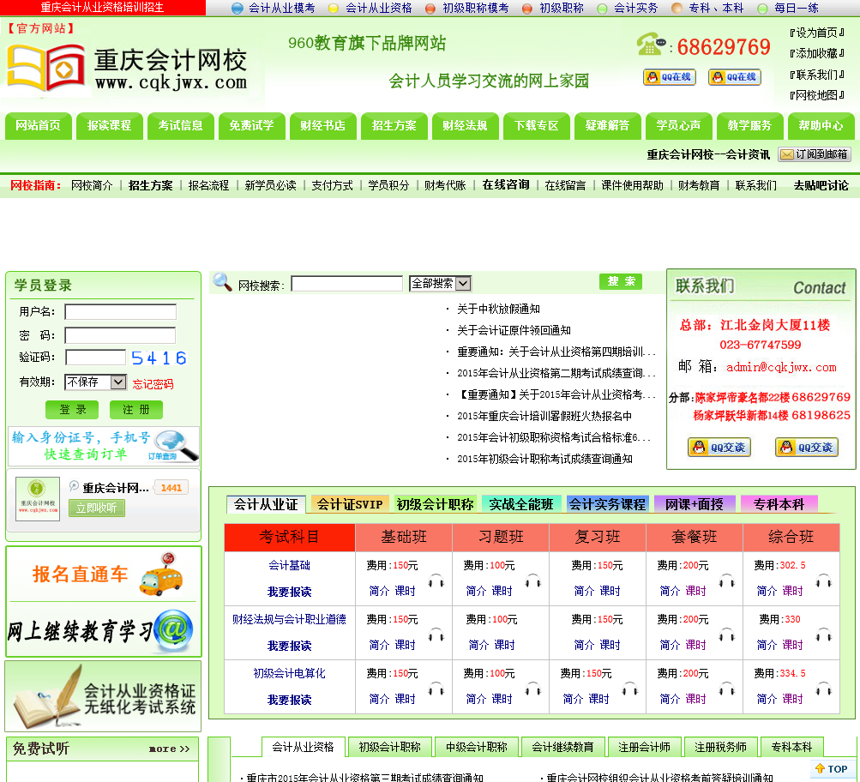Image resolution: width=860 pixels, height=782 pixels.
Task: Open notice 关于会计证原件领回通知
Action: point(514,330)
